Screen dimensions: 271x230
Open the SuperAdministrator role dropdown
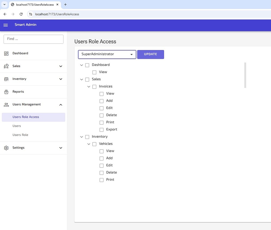point(131,54)
